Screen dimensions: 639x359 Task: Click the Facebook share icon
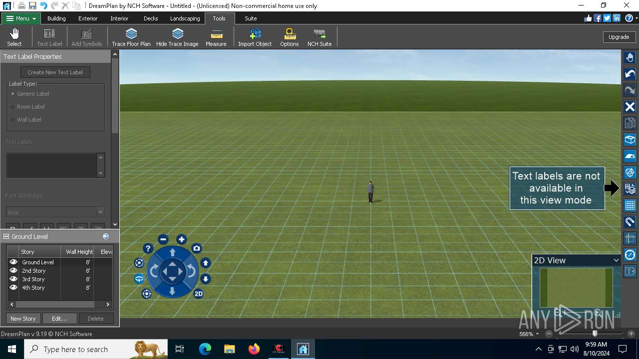pos(598,18)
